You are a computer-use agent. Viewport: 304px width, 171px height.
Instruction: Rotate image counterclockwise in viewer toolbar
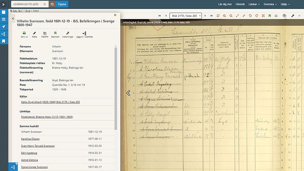(250, 16)
